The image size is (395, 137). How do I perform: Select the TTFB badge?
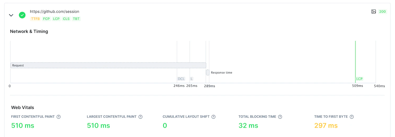[35, 19]
